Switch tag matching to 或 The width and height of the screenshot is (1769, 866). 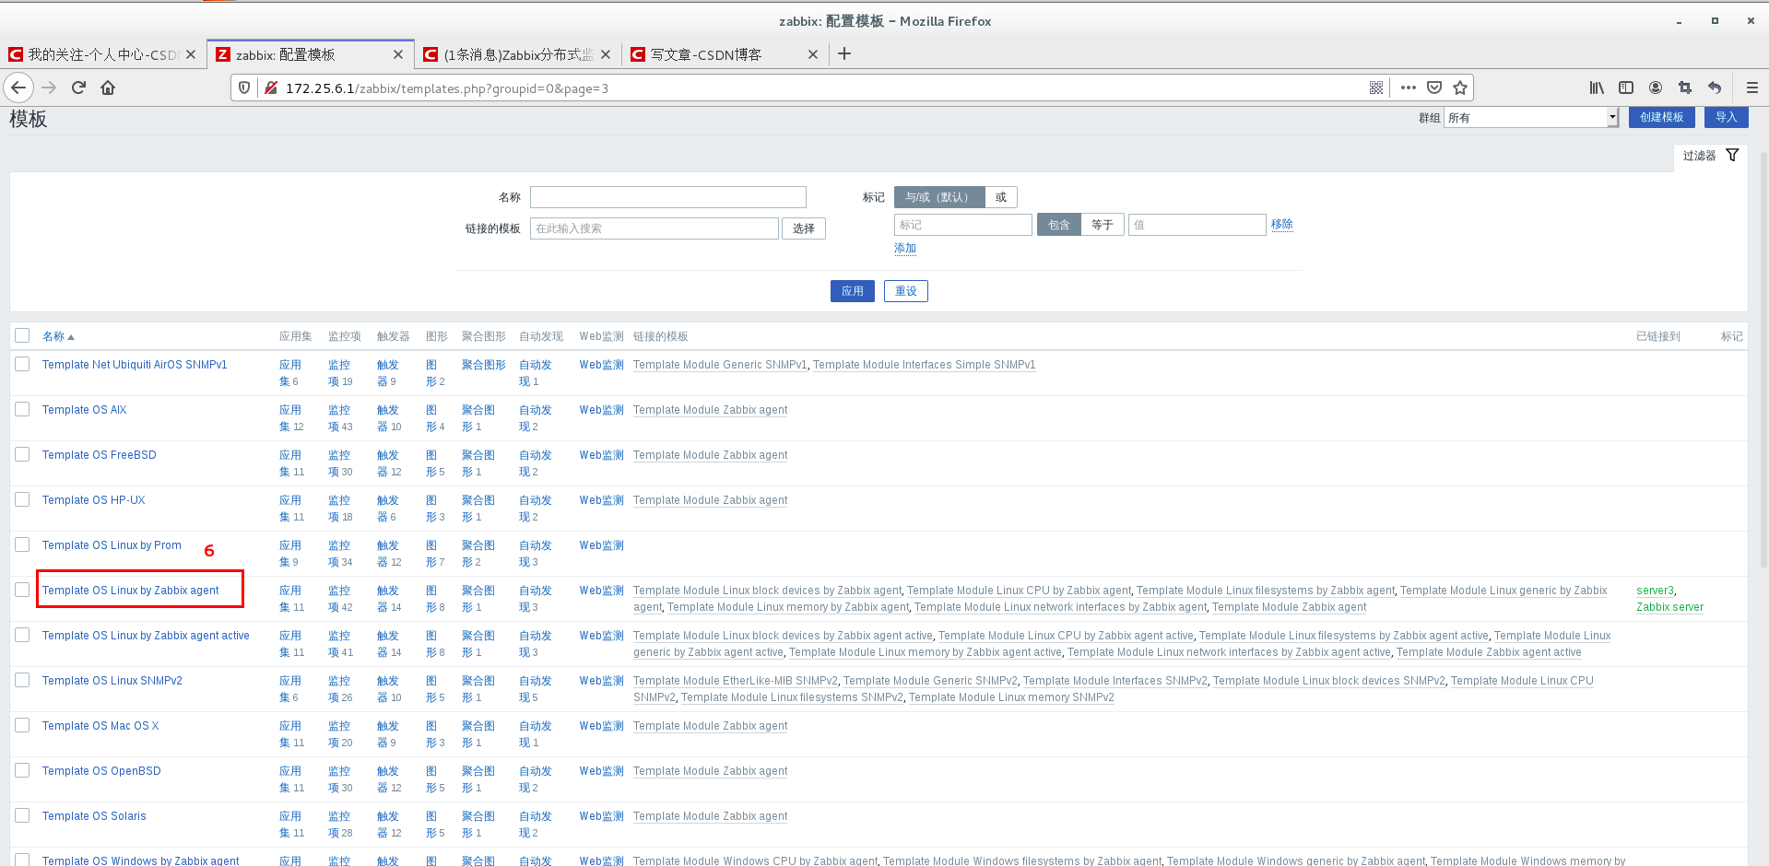point(1001,196)
